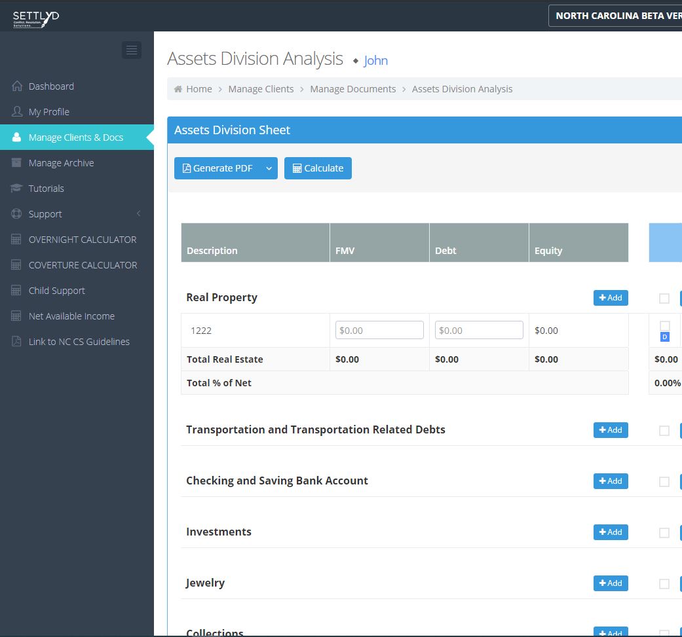Click the FMV input field for 1222
This screenshot has width=682, height=637.
pyautogui.click(x=379, y=331)
